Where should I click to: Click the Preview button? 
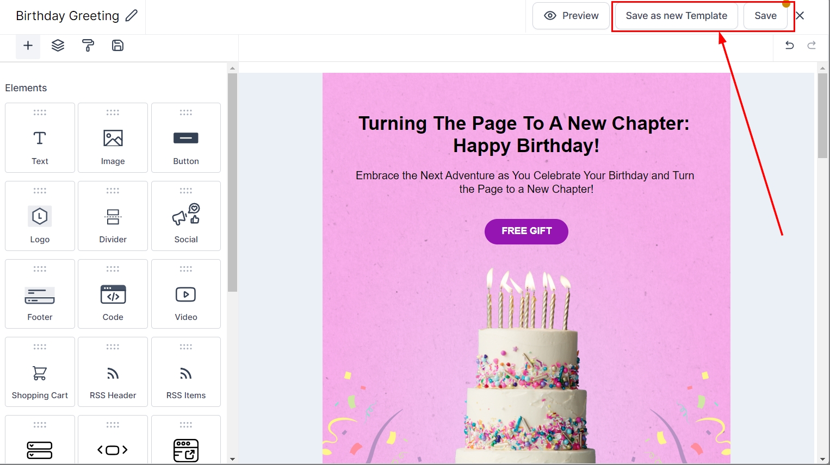tap(571, 16)
